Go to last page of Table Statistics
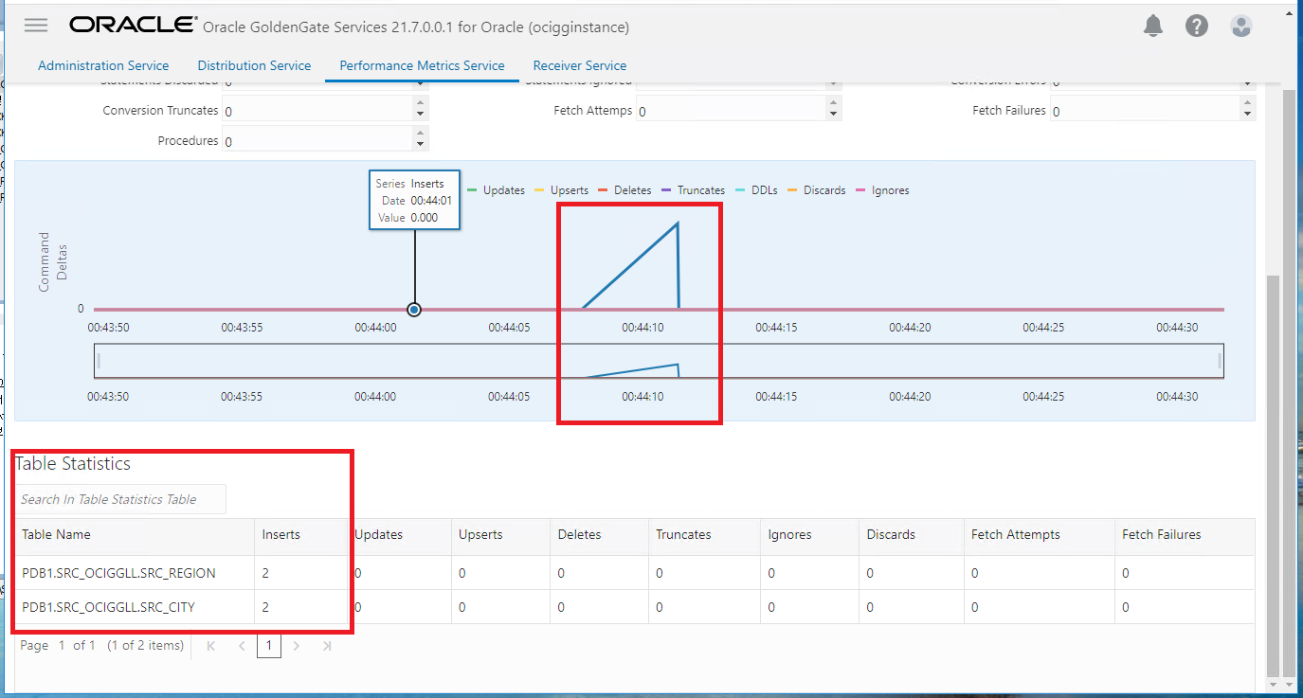The width and height of the screenshot is (1303, 698). 327,646
